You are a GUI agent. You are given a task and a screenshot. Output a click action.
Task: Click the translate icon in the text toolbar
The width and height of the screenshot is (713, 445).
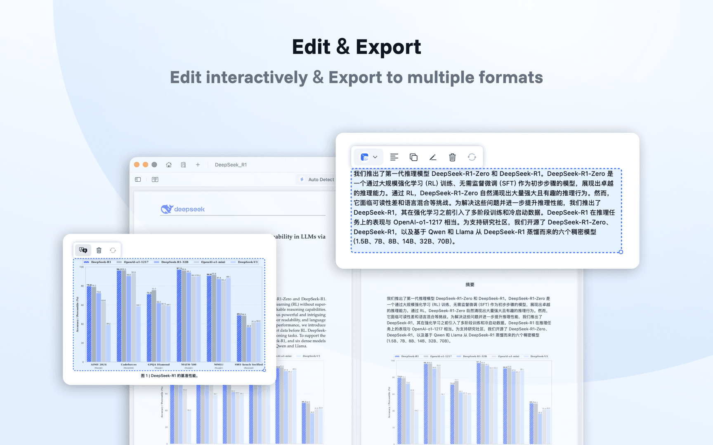(x=364, y=157)
